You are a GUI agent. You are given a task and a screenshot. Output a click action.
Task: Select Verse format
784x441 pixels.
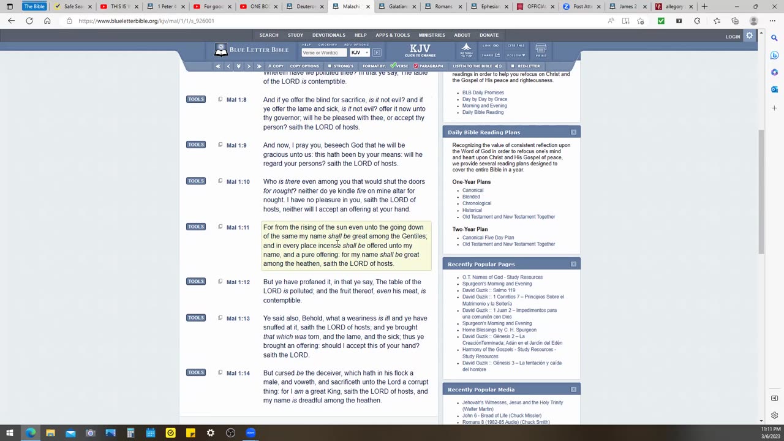tap(400, 66)
